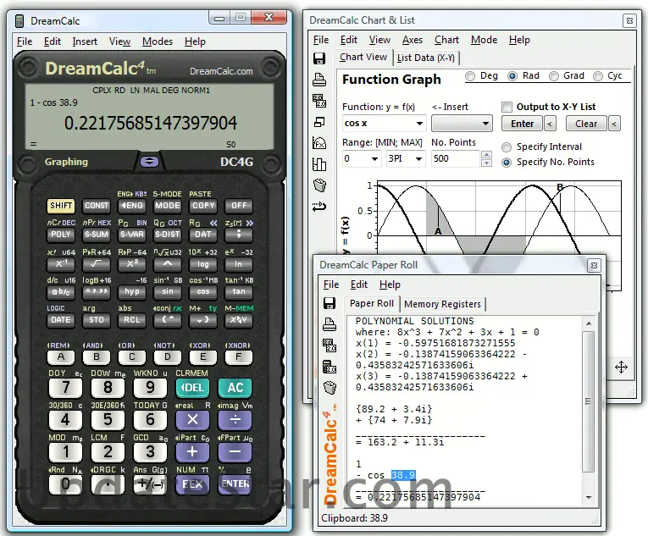Click the print icon in Paper Roll sidebar
The width and height of the screenshot is (648, 536).
tap(330, 324)
